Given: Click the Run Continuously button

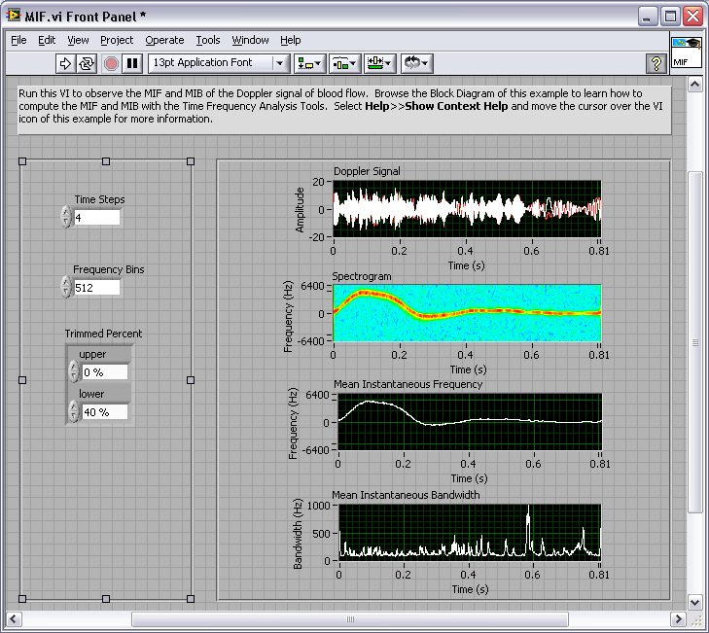Looking at the screenshot, I should coord(87,63).
